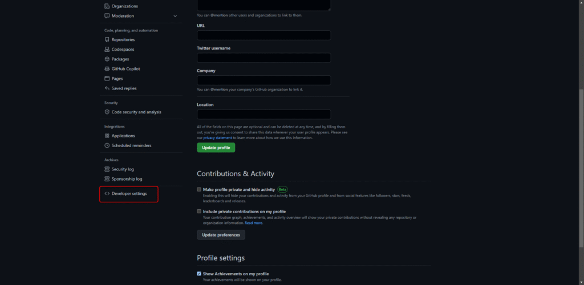Click the Code security shield icon
The image size is (584, 285).
click(x=107, y=112)
